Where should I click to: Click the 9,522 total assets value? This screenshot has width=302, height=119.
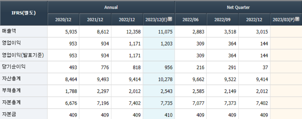pyautogui.click(x=230, y=79)
